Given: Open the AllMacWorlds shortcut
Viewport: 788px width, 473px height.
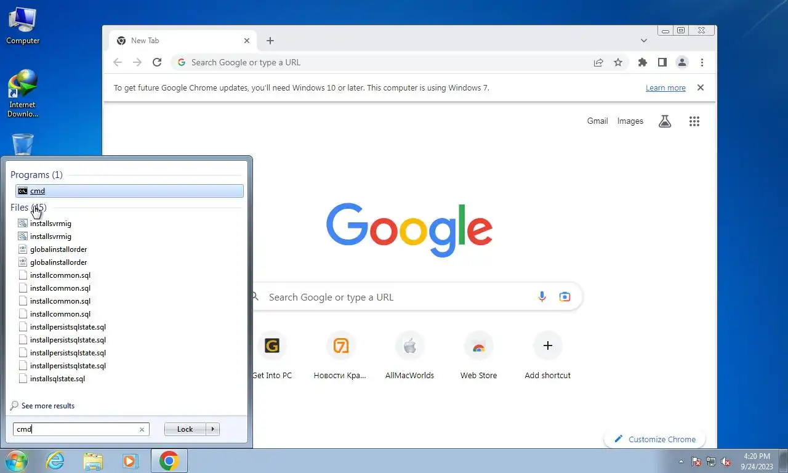Looking at the screenshot, I should 409,355.
